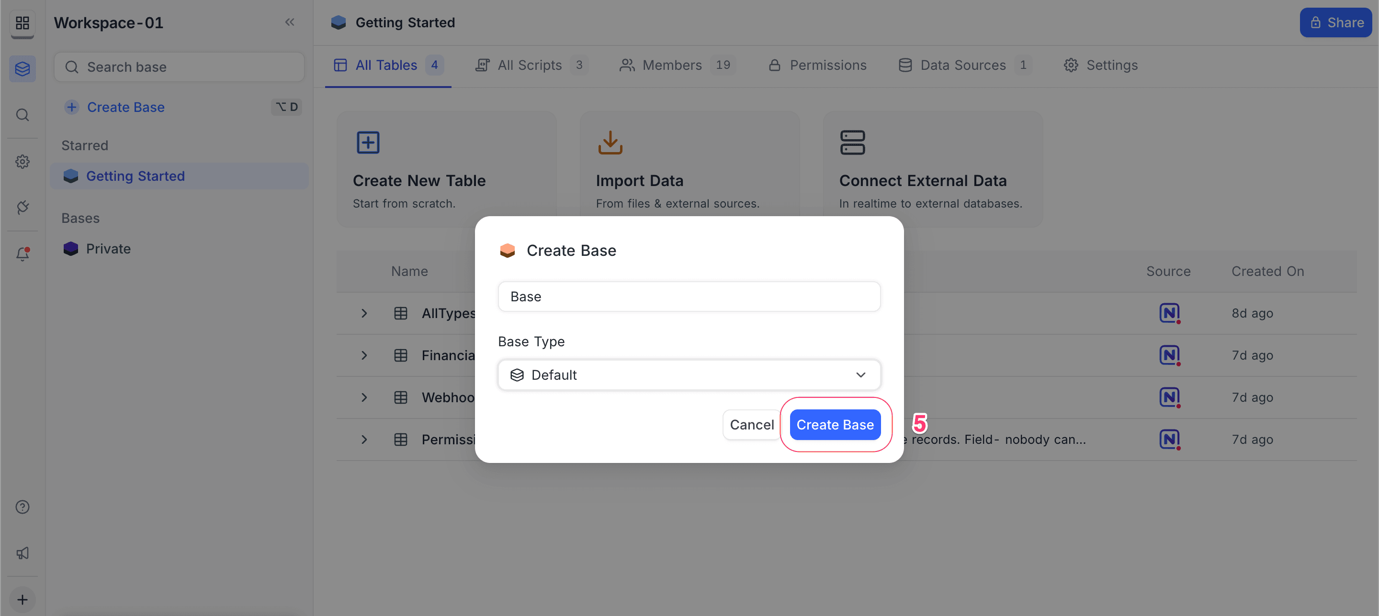
Task: Open the Data Sources tab
Action: 962,65
